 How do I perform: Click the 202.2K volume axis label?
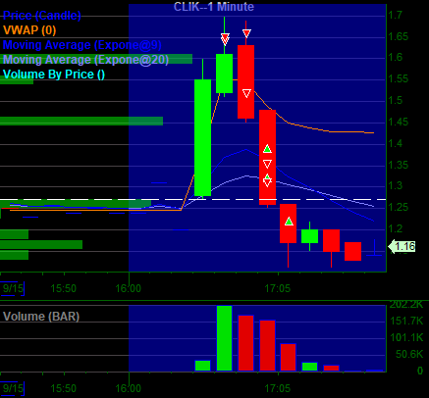pos(406,305)
